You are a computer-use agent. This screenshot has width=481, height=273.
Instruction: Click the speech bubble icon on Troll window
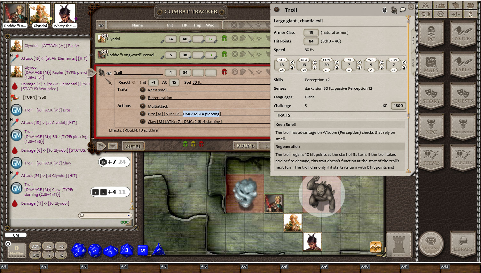pyautogui.click(x=403, y=10)
